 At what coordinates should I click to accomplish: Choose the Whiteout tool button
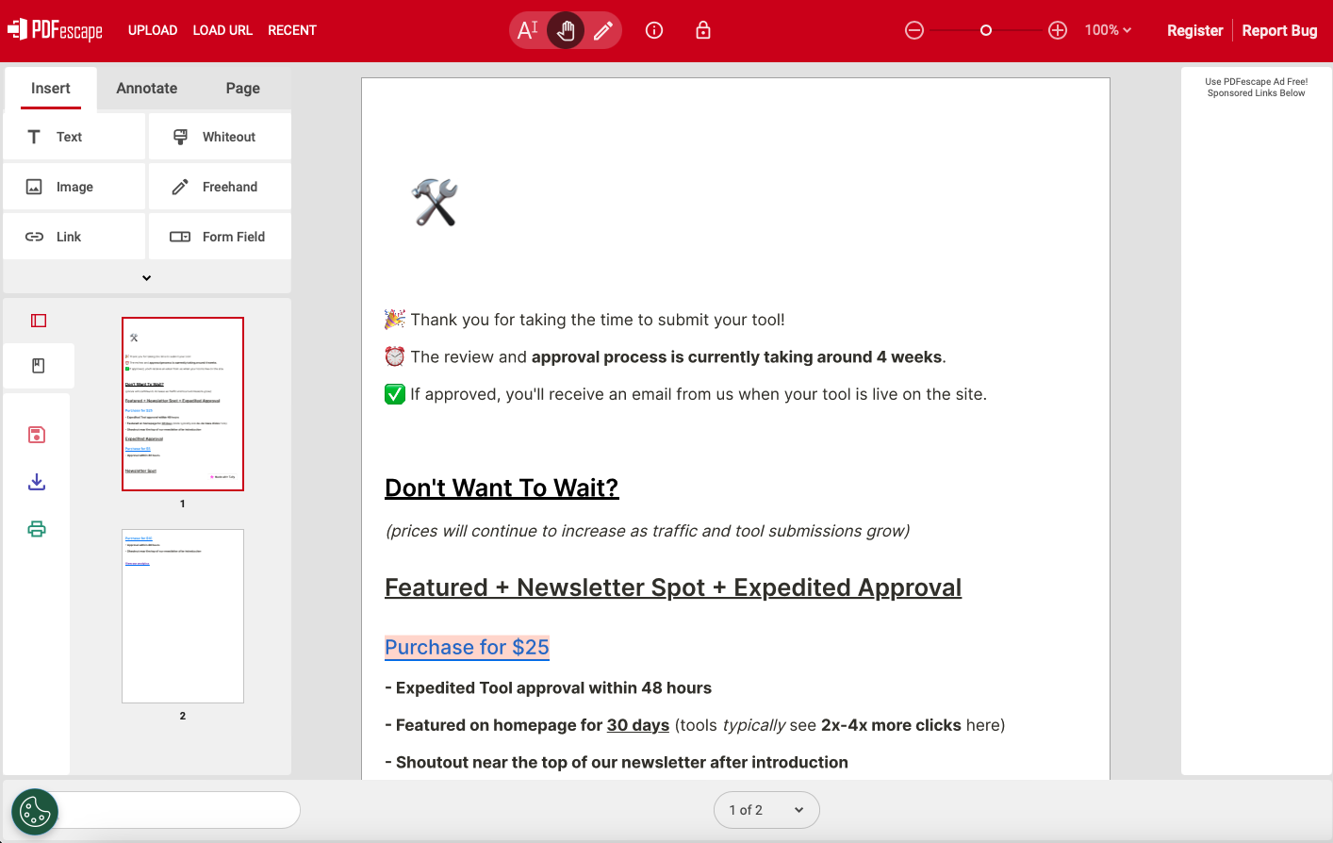click(x=220, y=137)
